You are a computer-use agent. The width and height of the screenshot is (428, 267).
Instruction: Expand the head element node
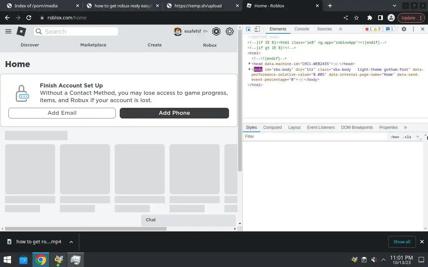[249, 64]
